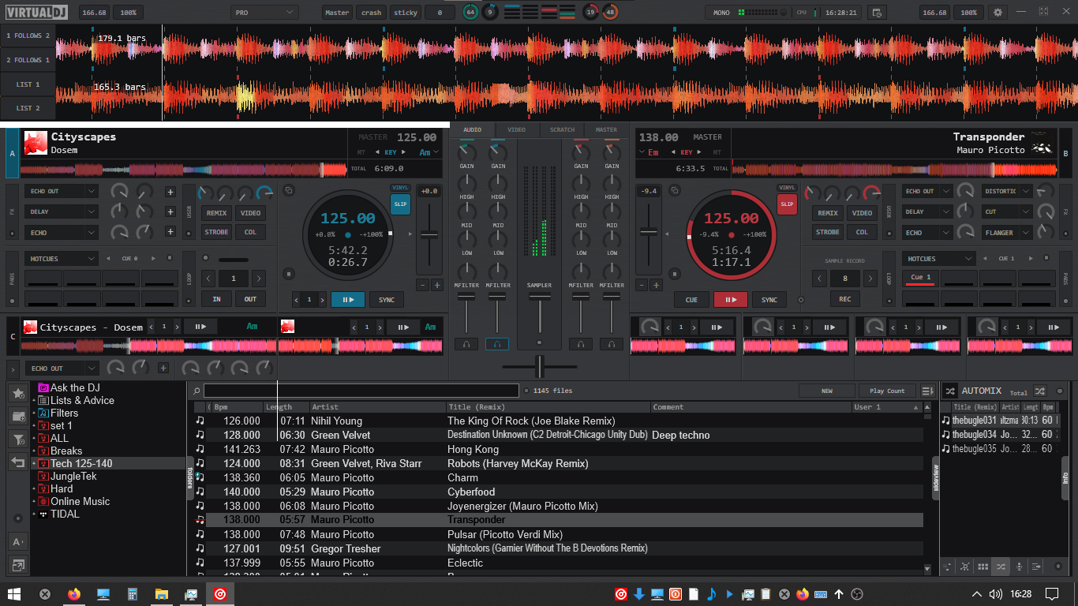The width and height of the screenshot is (1078, 606).
Task: Toggle SLIP mode on left deck
Action: (x=401, y=204)
